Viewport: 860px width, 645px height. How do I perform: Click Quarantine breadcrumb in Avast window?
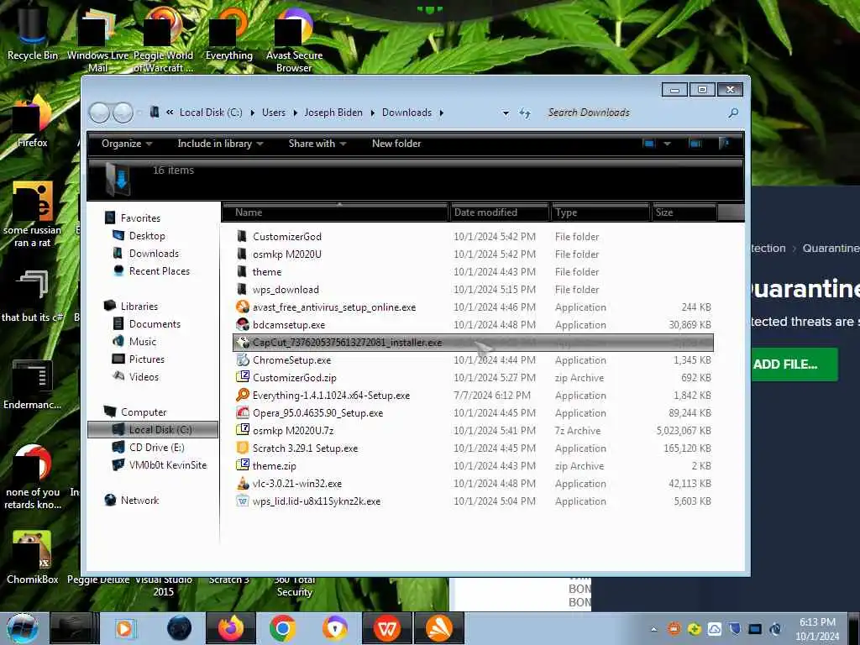[831, 248]
